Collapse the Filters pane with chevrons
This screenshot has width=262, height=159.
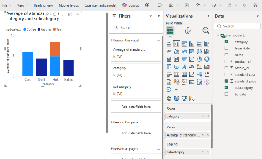click(159, 16)
